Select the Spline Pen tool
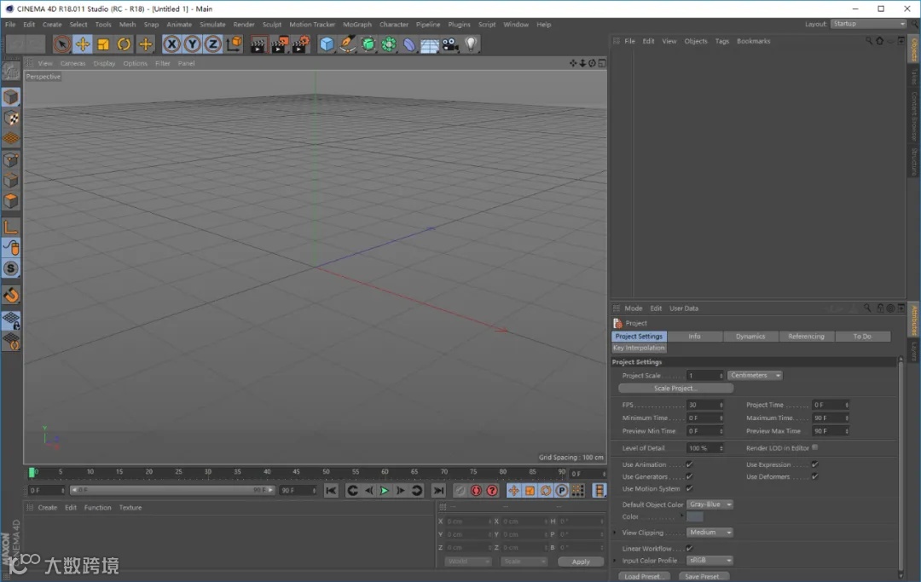 [x=348, y=44]
